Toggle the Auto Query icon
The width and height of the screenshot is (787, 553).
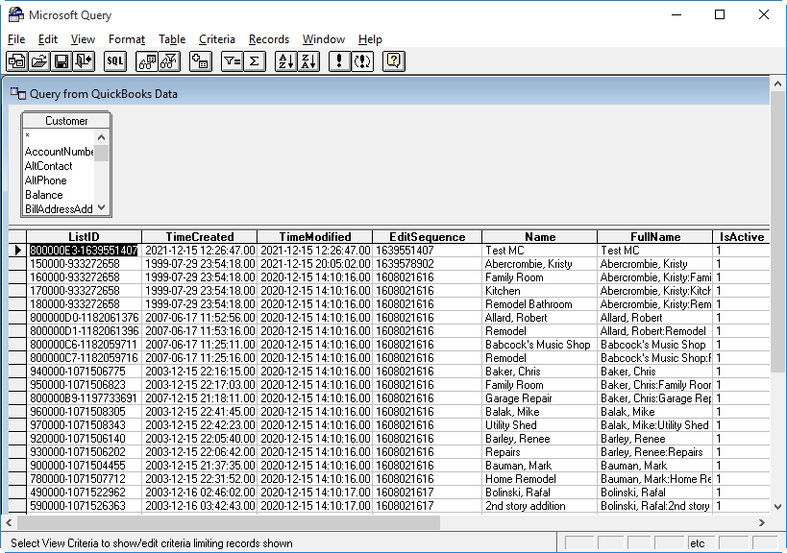point(362,61)
